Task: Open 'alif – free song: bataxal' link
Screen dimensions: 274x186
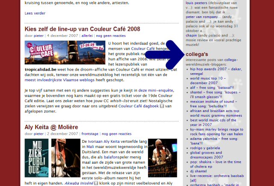Action: tap(212, 88)
